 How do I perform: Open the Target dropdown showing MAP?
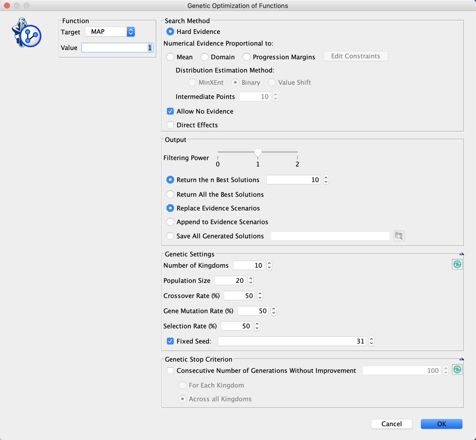click(x=110, y=32)
